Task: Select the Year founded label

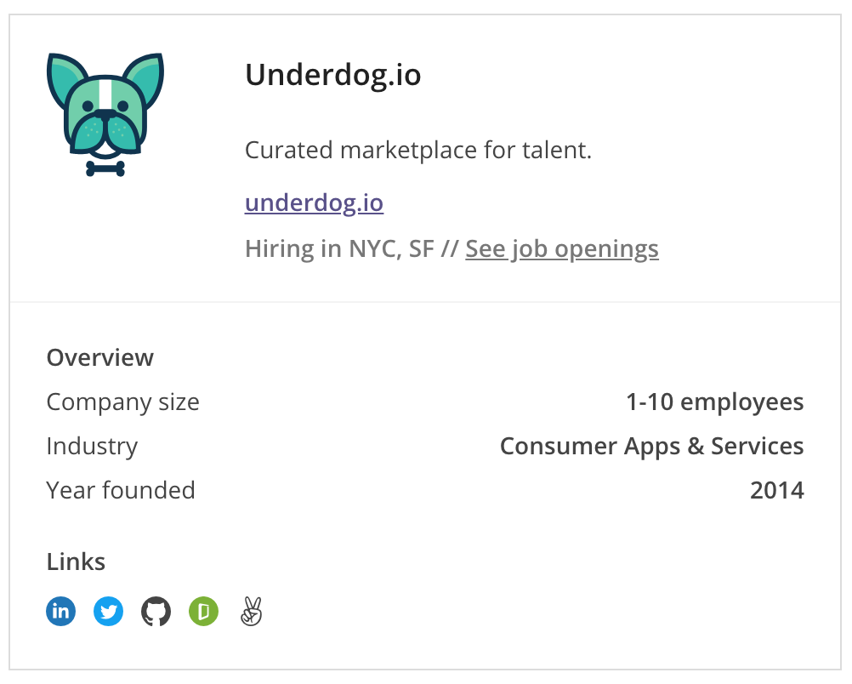Action: 121,490
